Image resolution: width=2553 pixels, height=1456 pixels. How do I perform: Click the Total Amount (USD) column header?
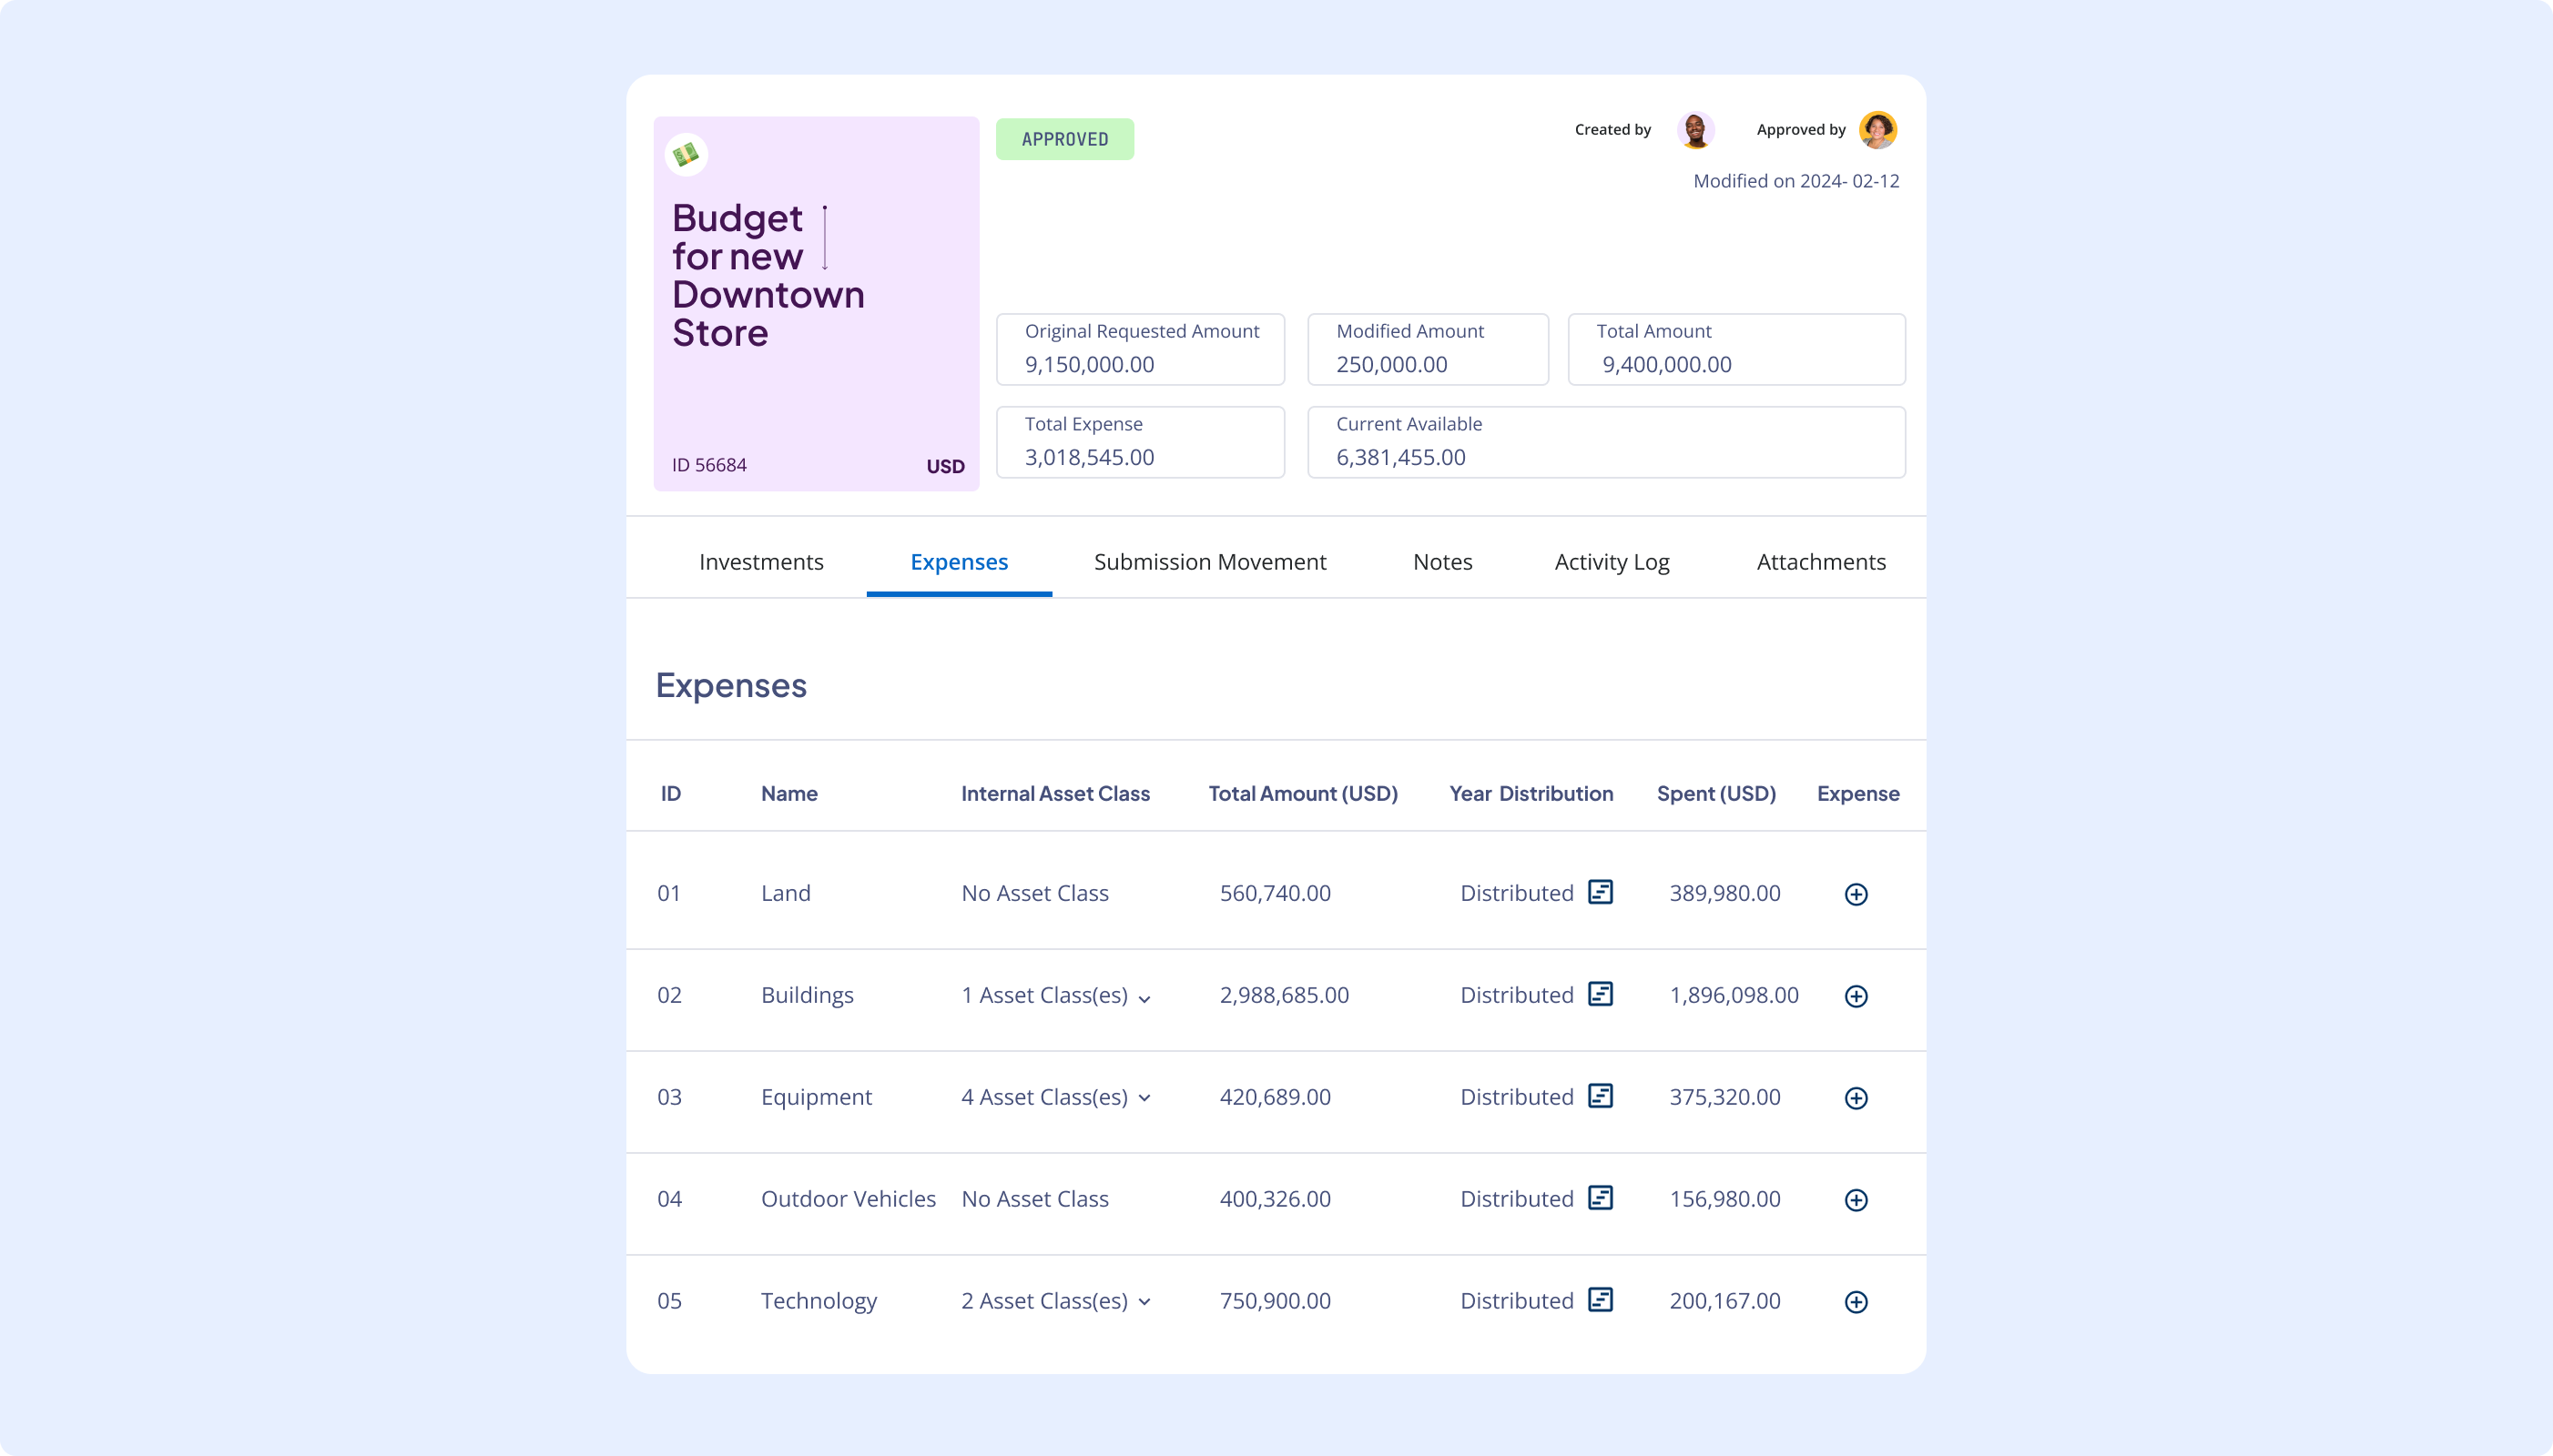tap(1304, 794)
